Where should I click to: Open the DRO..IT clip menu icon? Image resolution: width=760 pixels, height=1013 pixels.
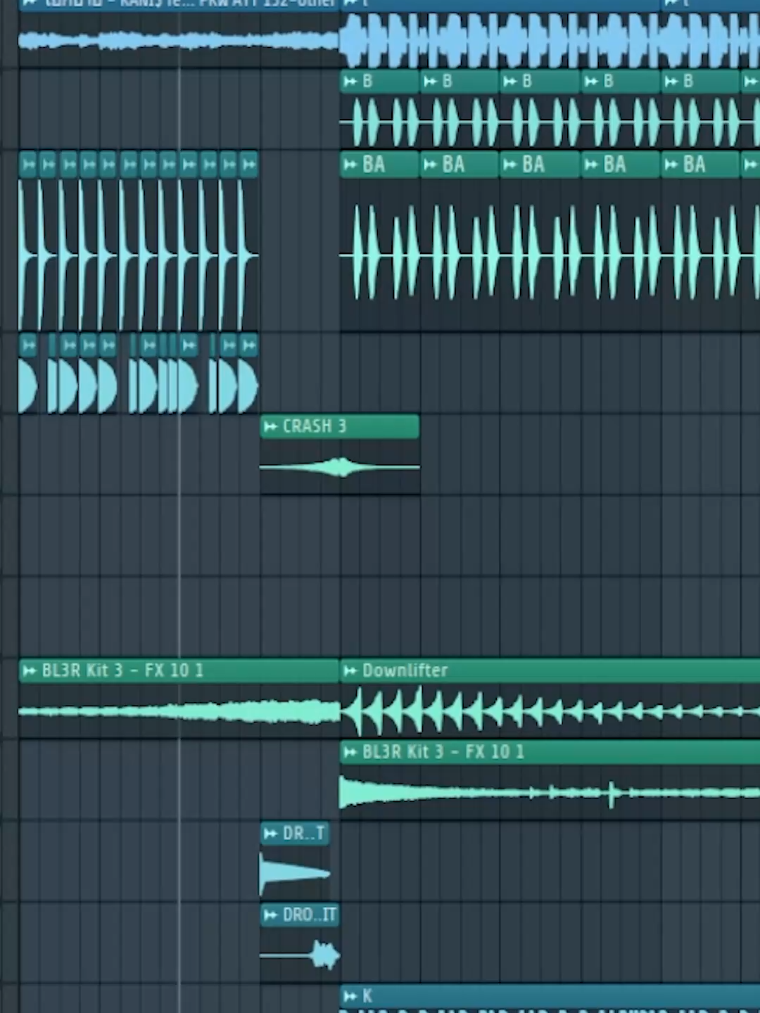click(270, 915)
